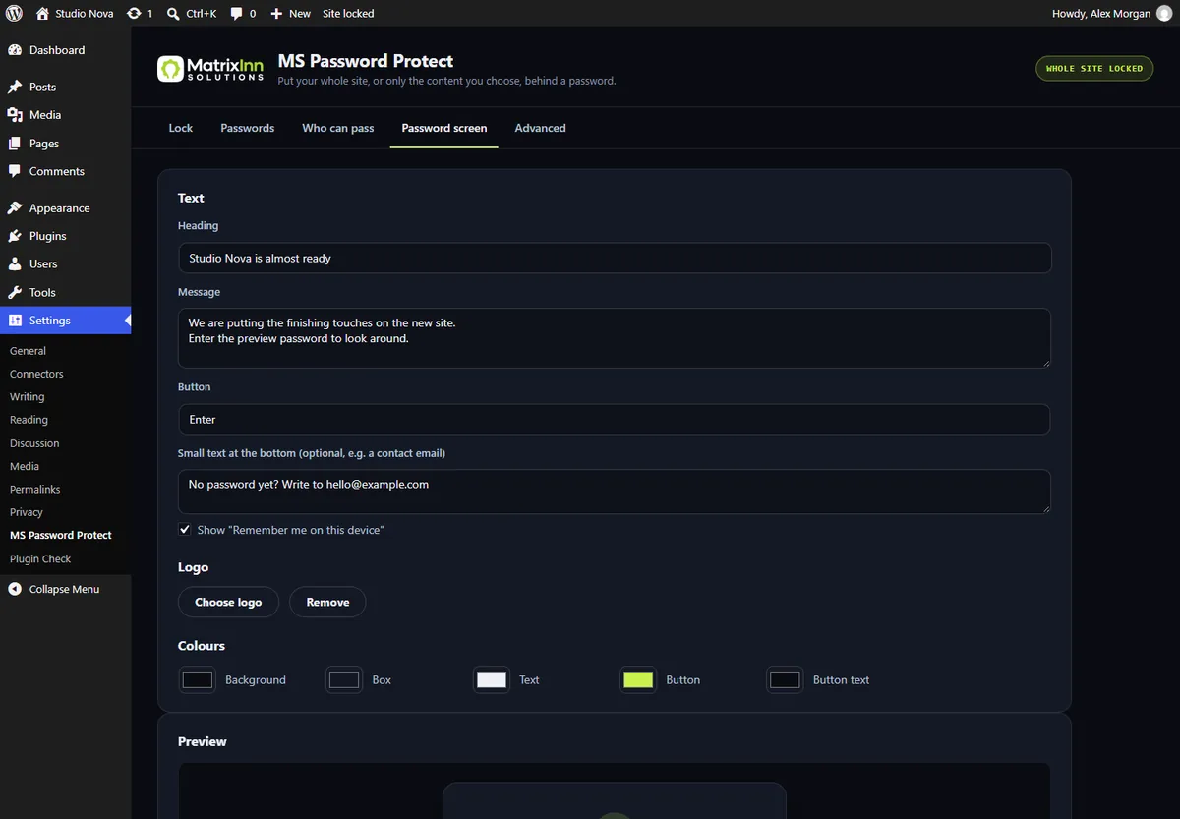The width and height of the screenshot is (1180, 819).
Task: Click the Pages icon in sidebar
Action: click(15, 144)
